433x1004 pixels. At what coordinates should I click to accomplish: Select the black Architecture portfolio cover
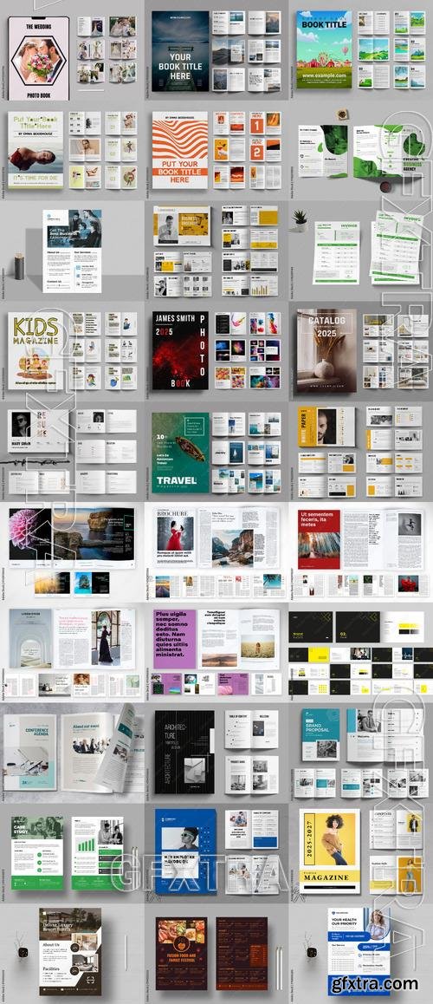tap(184, 752)
